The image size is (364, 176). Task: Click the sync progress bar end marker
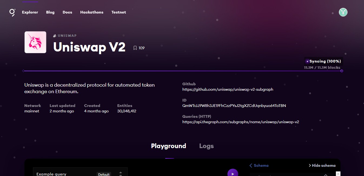coord(342,71)
